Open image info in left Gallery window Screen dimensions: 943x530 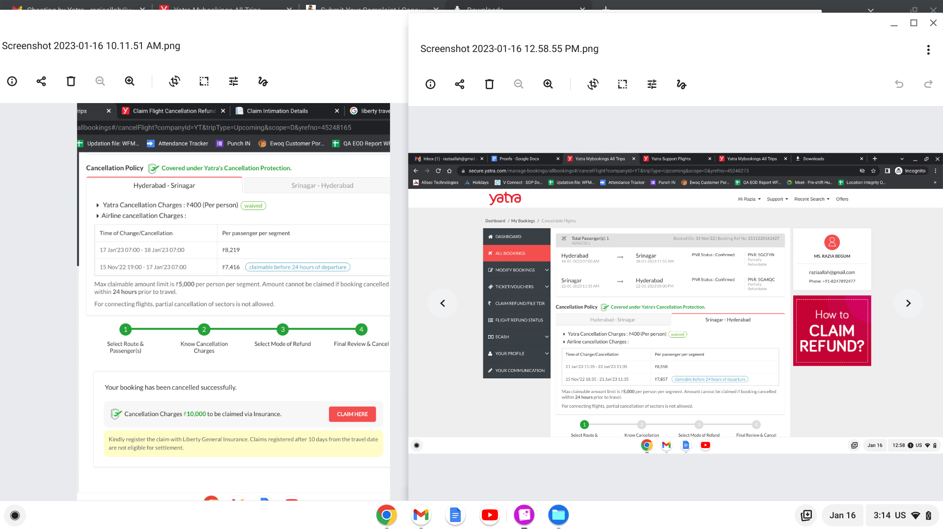(12, 81)
